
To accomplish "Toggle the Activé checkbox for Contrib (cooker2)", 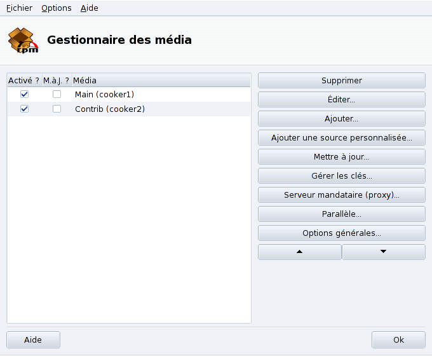I will click(24, 109).
